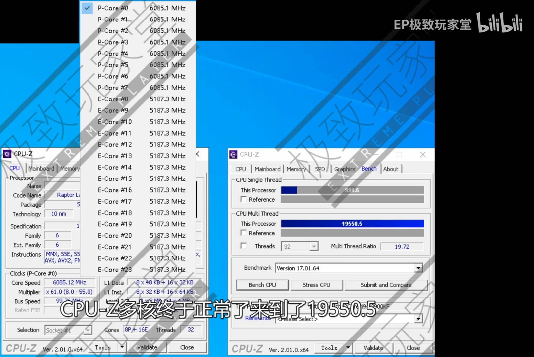Choose E-Core #23 at the menu bottom
Image resolution: width=534 pixels, height=357 pixels.
(138, 270)
